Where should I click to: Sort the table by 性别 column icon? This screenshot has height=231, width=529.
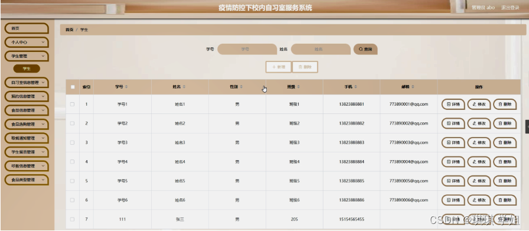coord(241,87)
